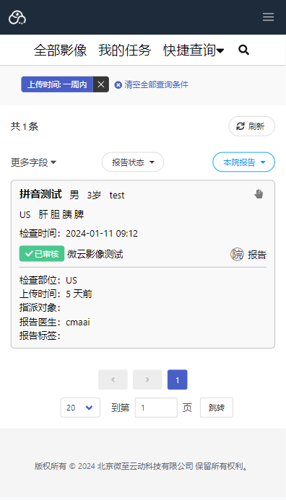
Task: Click the refresh arrows icon in 刷新
Action: point(240,126)
